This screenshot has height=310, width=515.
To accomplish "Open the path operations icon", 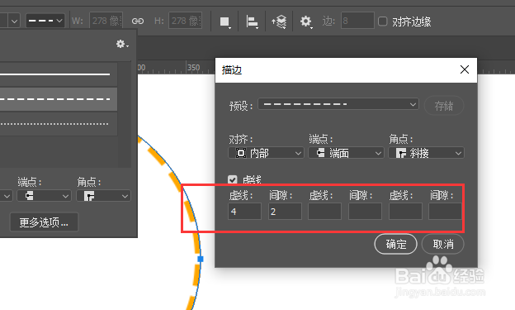I will [224, 21].
